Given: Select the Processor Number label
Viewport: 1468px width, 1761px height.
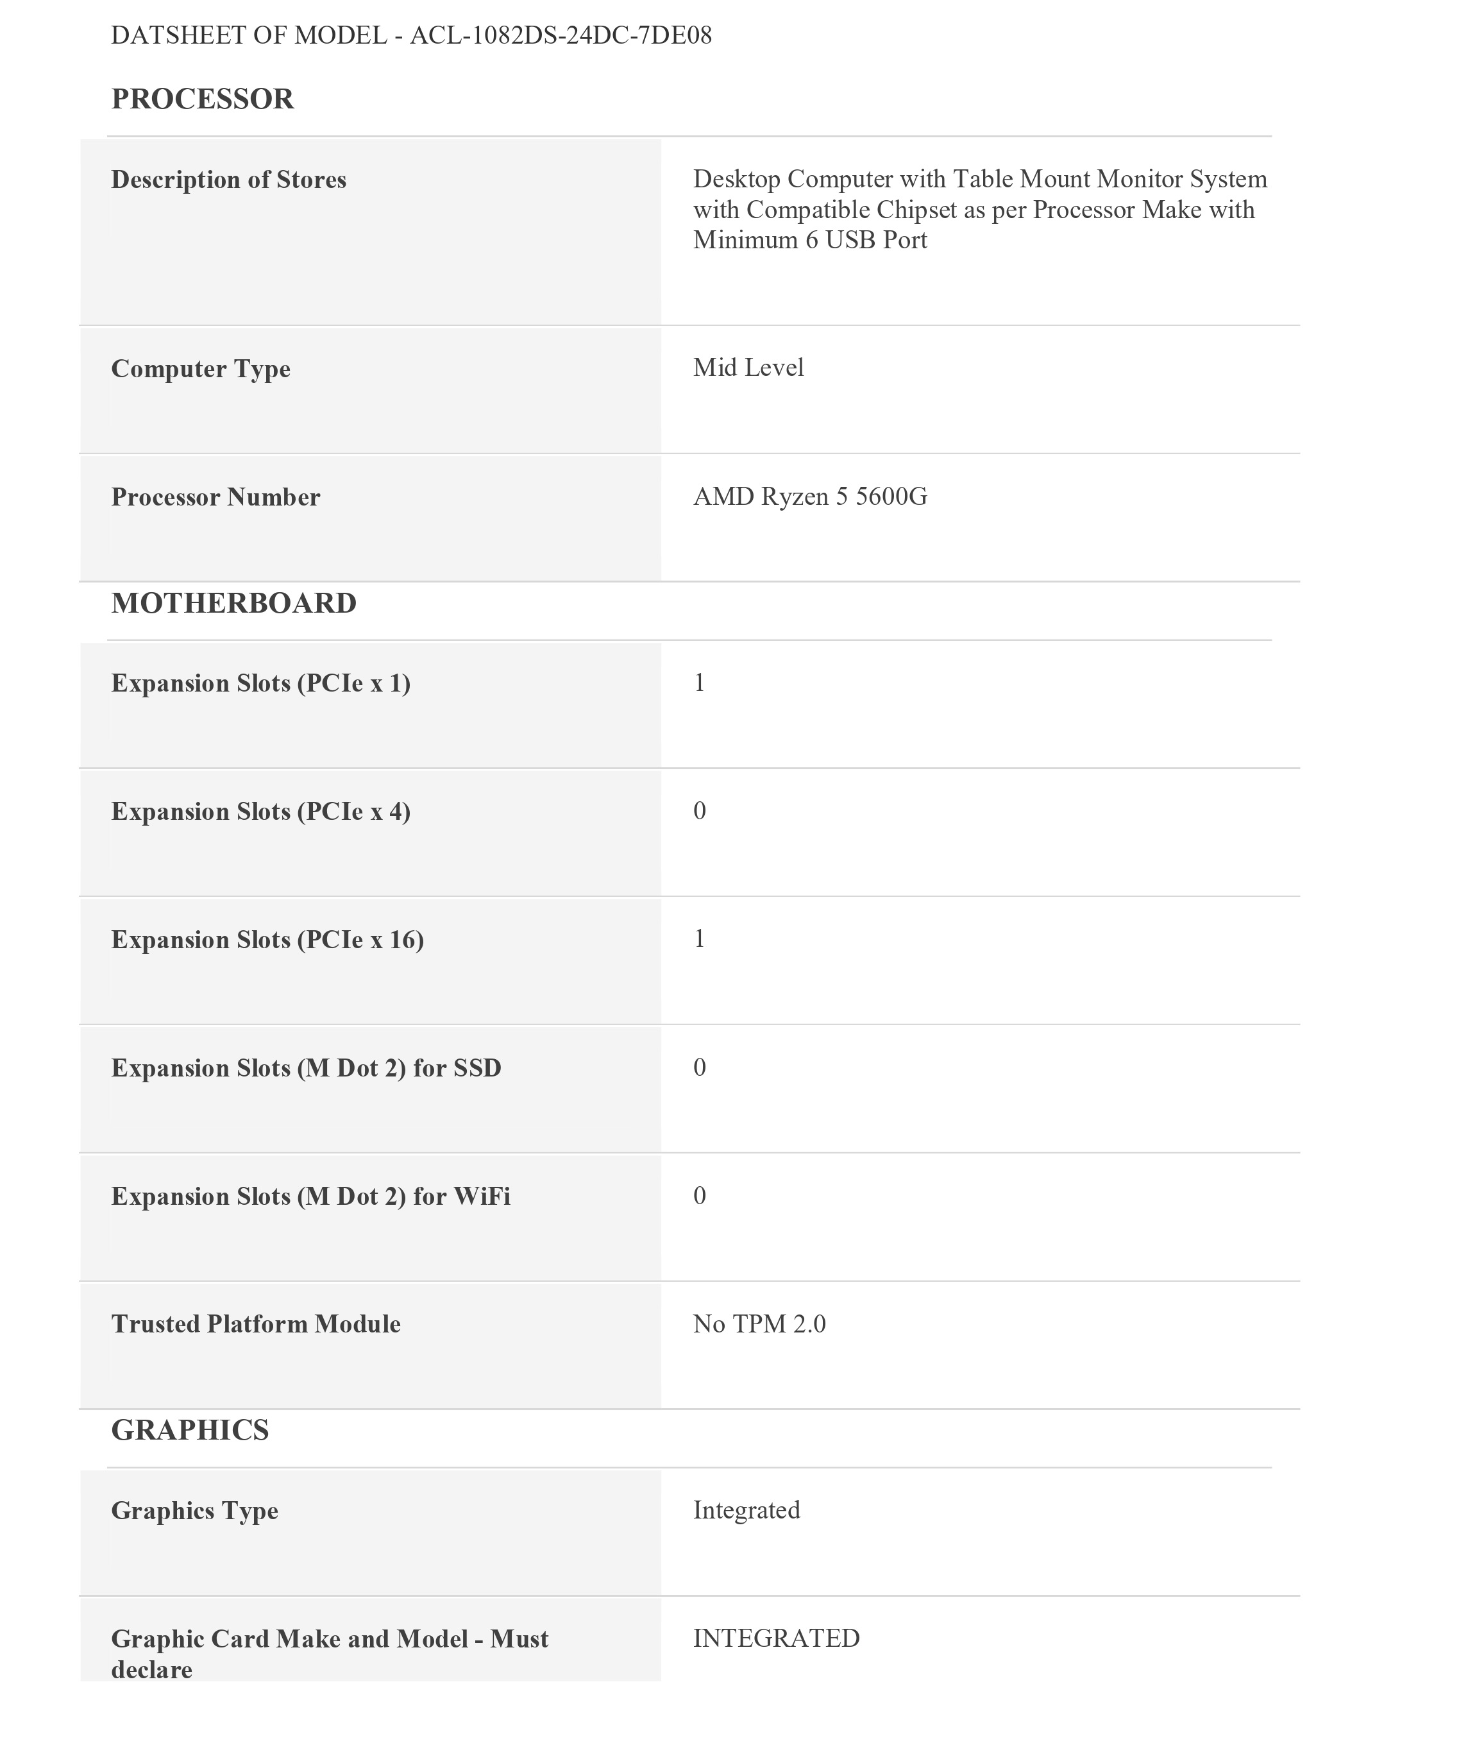Looking at the screenshot, I should (215, 497).
